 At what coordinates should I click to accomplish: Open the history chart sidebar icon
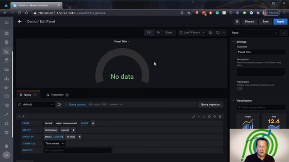click(x=7, y=69)
